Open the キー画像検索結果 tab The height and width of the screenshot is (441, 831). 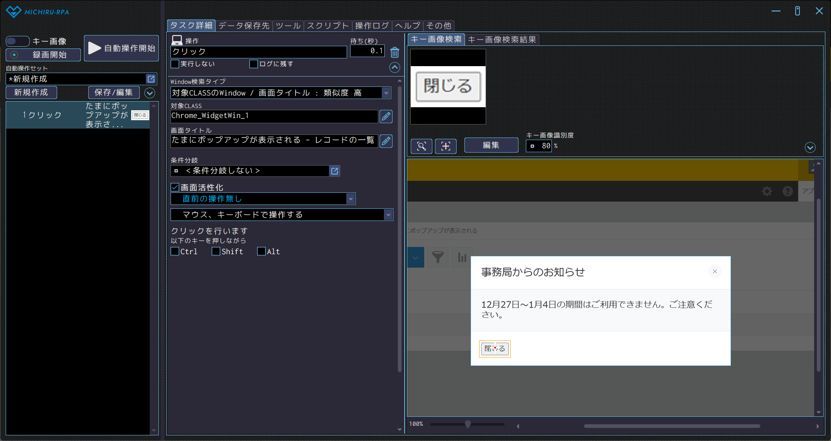click(502, 40)
